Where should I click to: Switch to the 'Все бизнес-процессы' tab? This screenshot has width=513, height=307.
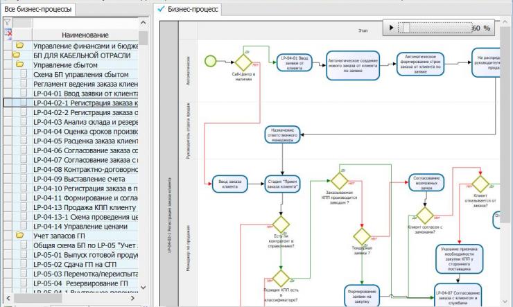pos(37,9)
